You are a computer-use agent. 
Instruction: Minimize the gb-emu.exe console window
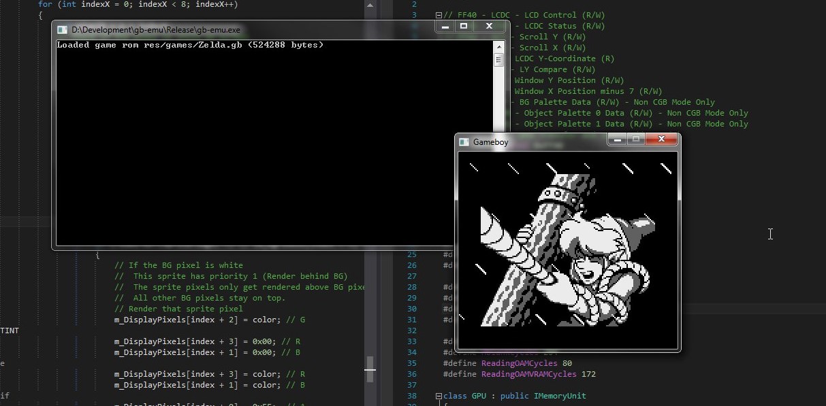pyautogui.click(x=445, y=27)
